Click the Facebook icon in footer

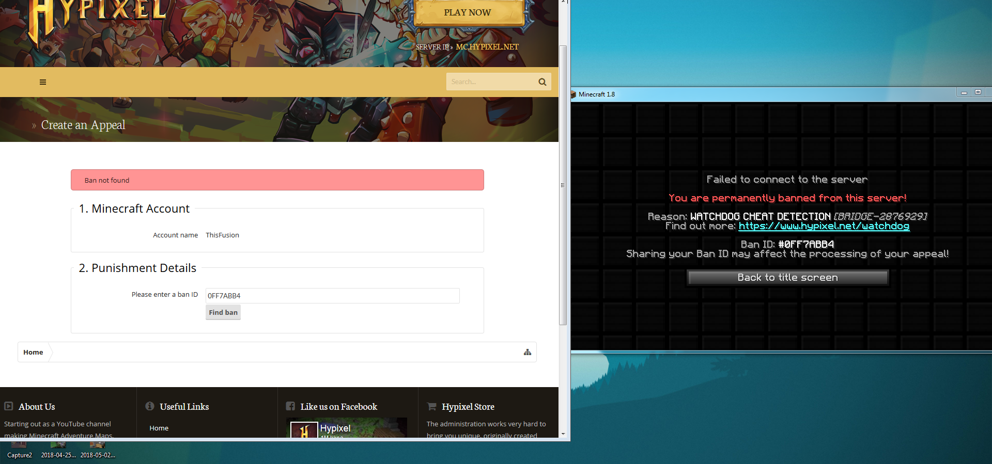[x=290, y=406]
